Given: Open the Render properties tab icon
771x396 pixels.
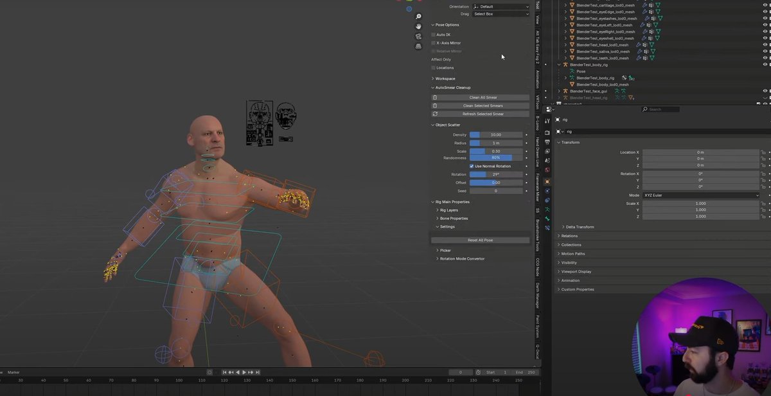Looking at the screenshot, I should [x=547, y=132].
